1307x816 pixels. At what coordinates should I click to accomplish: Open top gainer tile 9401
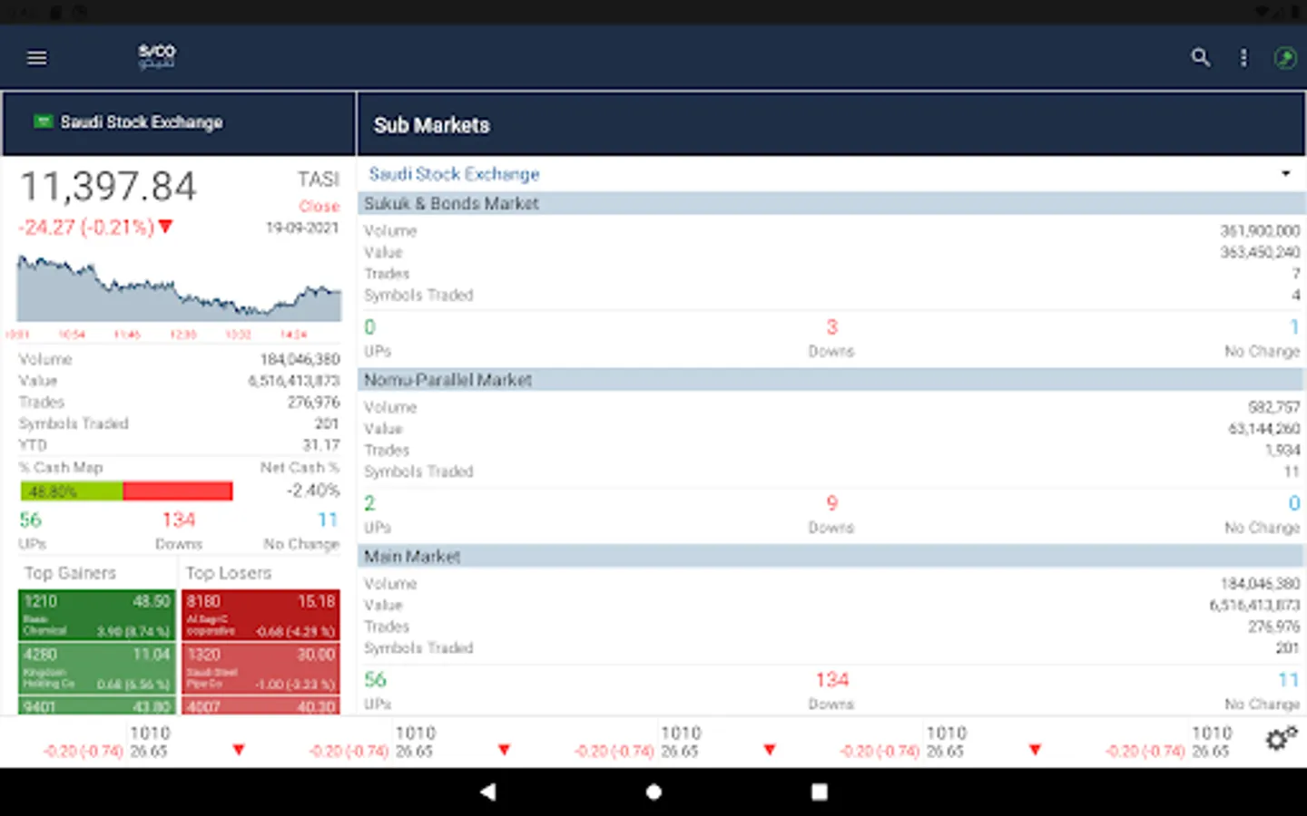click(97, 705)
